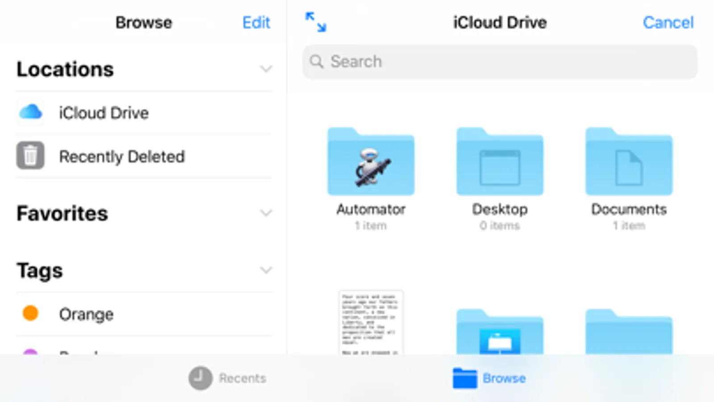Screen dimensions: 714x402
Task: Select the Orange tag color dot
Action: 30,313
